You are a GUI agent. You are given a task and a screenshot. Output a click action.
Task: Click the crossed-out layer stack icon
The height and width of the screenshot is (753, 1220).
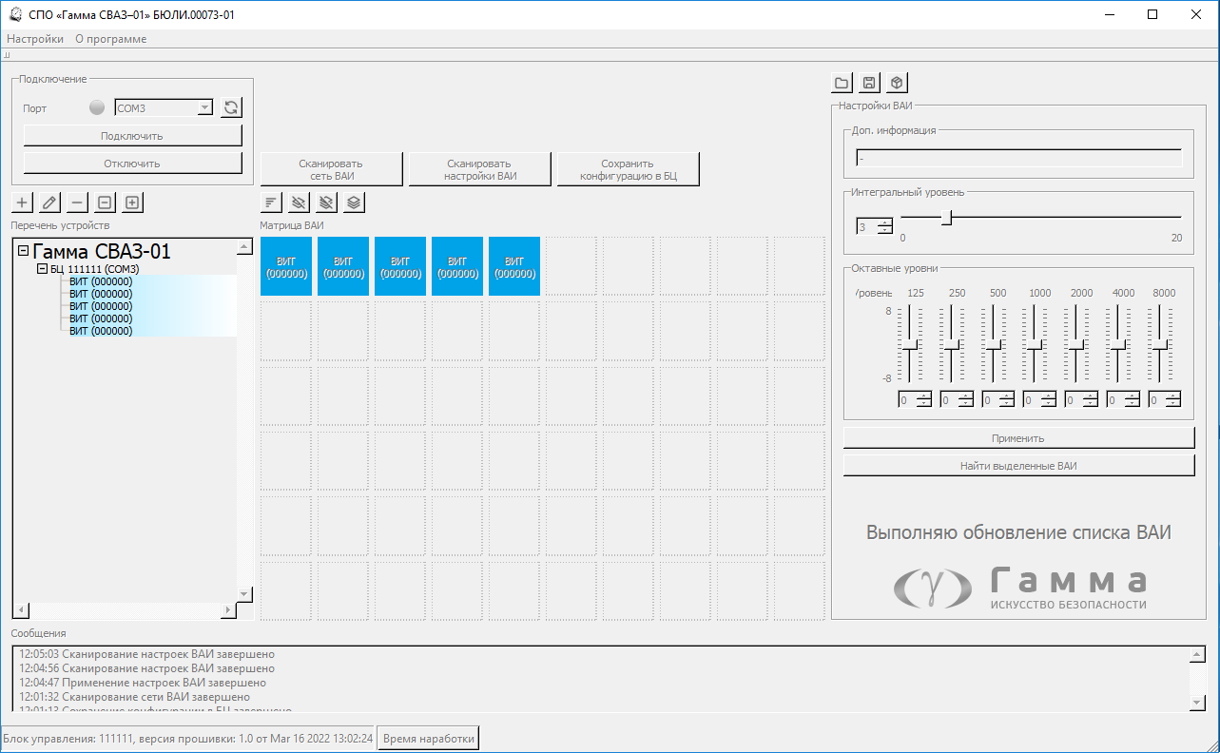pyautogui.click(x=327, y=202)
